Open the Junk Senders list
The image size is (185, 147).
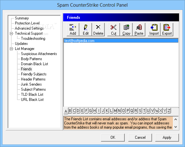pos(31,84)
